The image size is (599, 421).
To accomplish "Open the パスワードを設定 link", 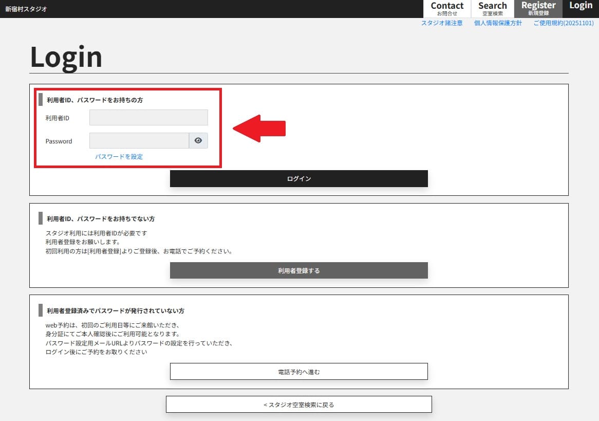I will 119,157.
